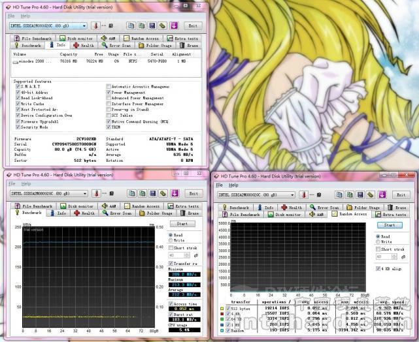Toggle Access time checkbox in Benchmark window
419x342 pixels.
click(x=171, y=303)
